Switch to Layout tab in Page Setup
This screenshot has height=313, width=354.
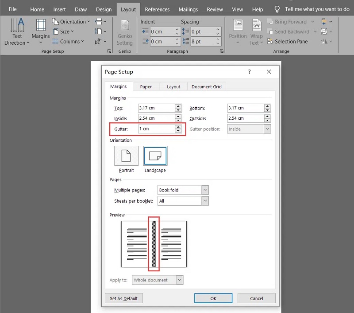coord(173,86)
